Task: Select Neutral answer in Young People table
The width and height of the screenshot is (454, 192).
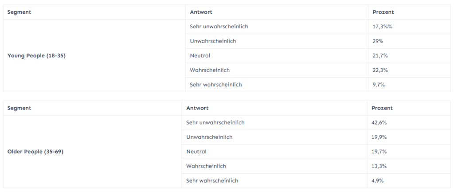Action: [x=200, y=55]
